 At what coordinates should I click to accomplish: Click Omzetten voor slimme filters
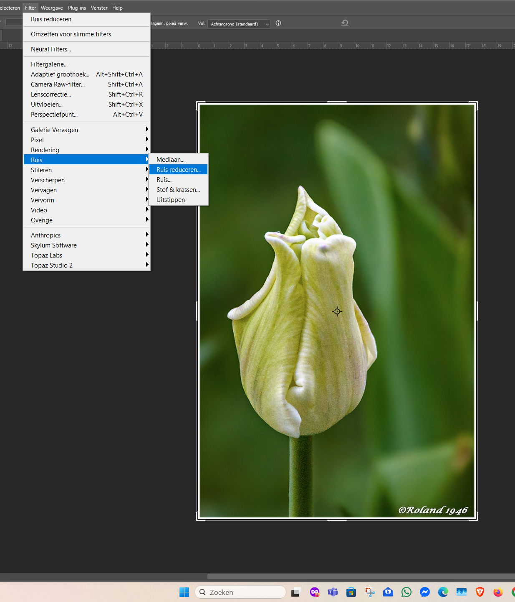coord(71,34)
